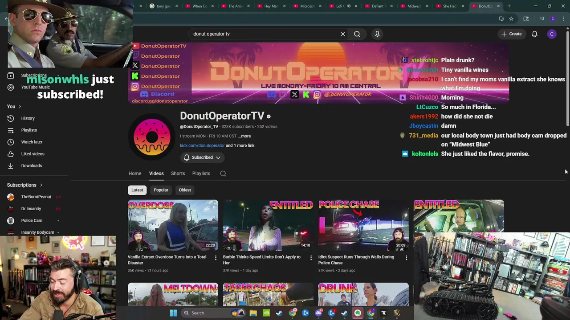Click the YouTube search magnifier button
Screen dimensions: 570x320
357,34
